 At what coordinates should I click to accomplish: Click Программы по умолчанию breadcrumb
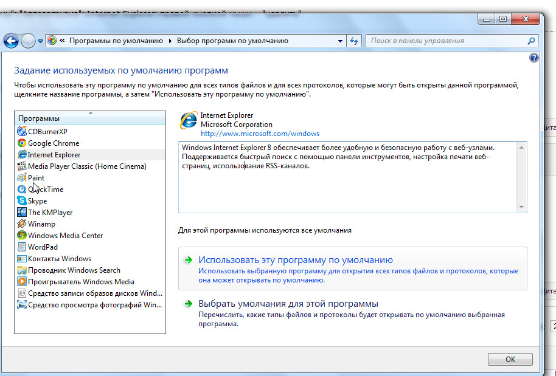116,41
